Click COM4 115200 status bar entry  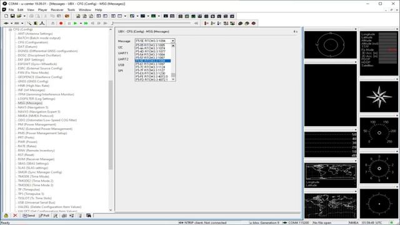click(296, 222)
